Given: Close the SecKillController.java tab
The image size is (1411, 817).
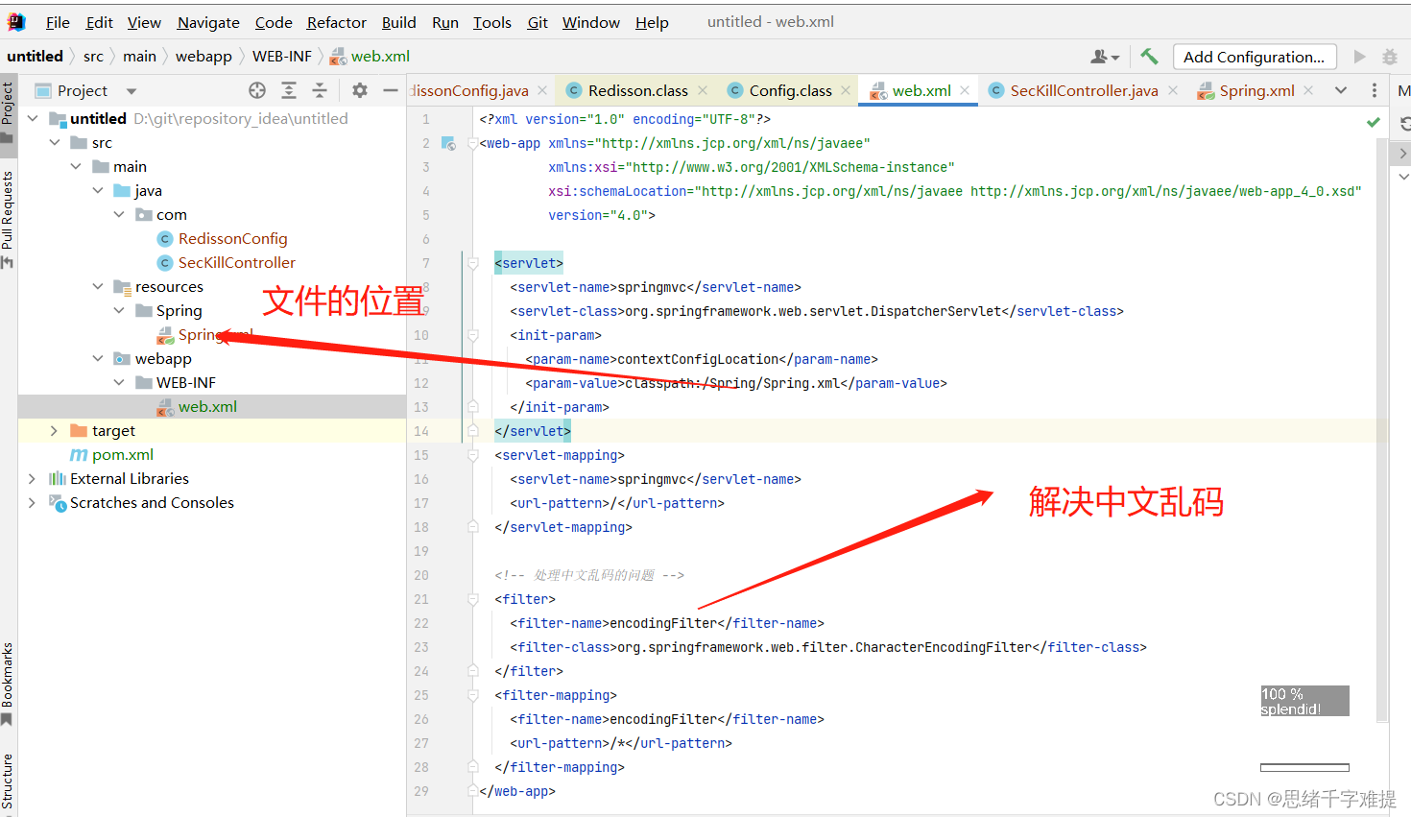Looking at the screenshot, I should [1173, 90].
